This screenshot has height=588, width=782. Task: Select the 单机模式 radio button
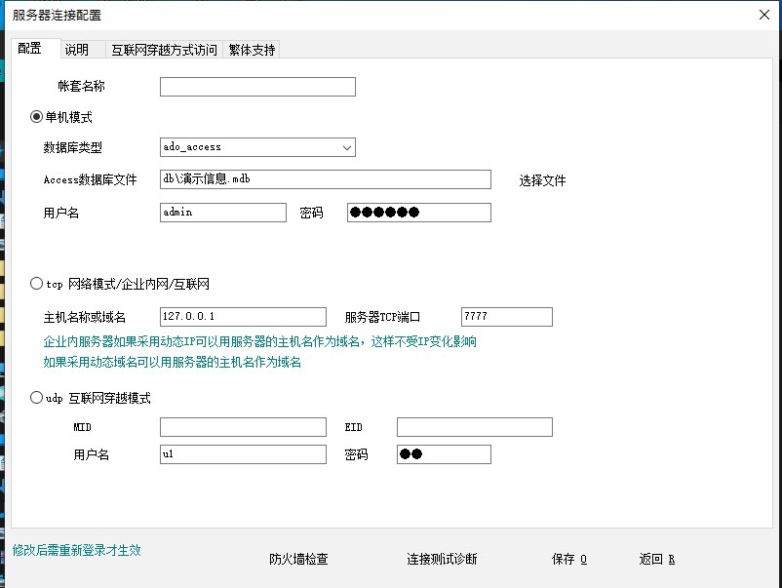[x=37, y=117]
